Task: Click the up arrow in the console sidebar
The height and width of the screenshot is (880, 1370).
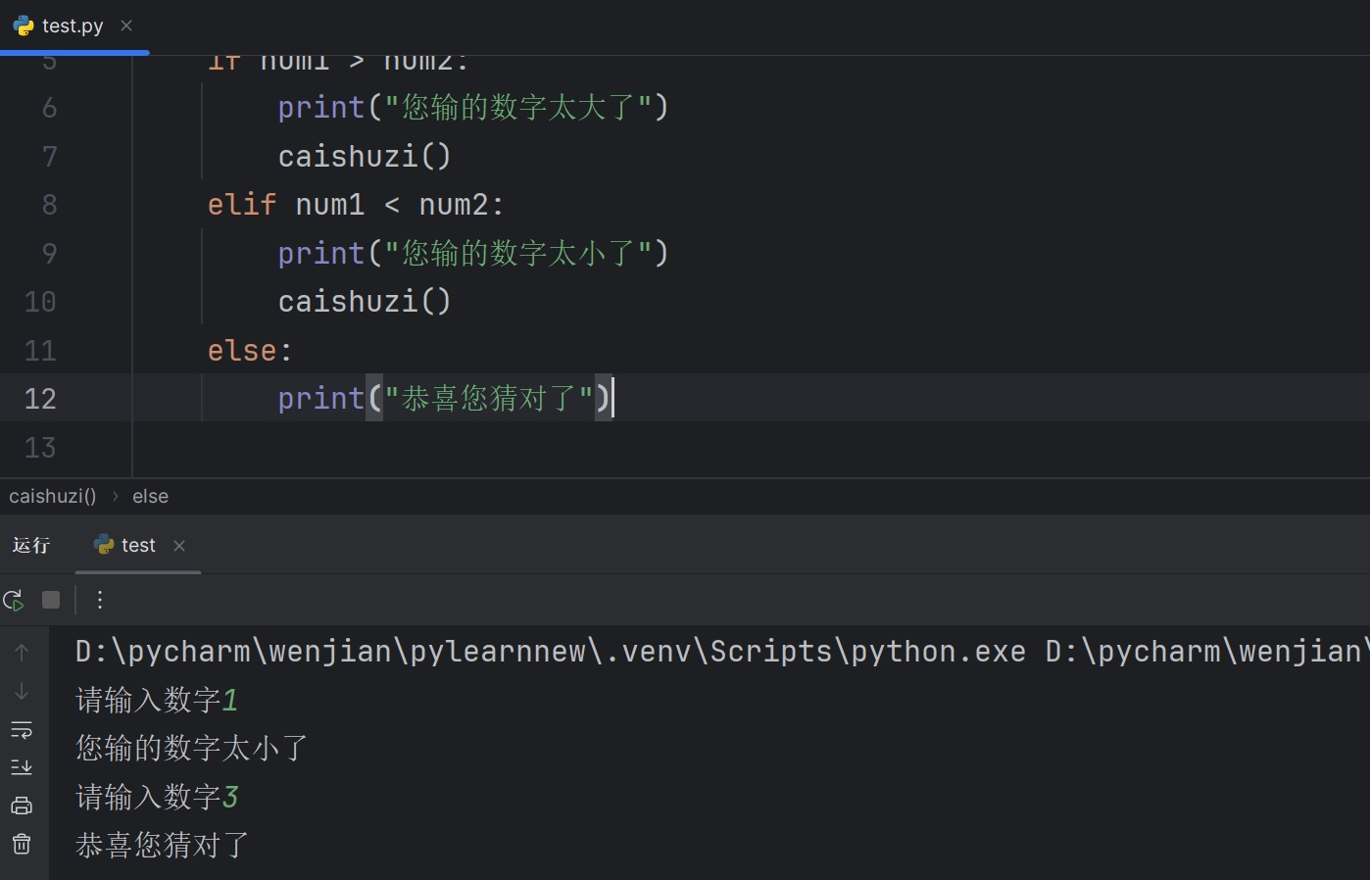Action: [22, 652]
